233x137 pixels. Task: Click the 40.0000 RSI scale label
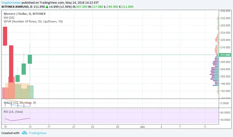pos(225,120)
